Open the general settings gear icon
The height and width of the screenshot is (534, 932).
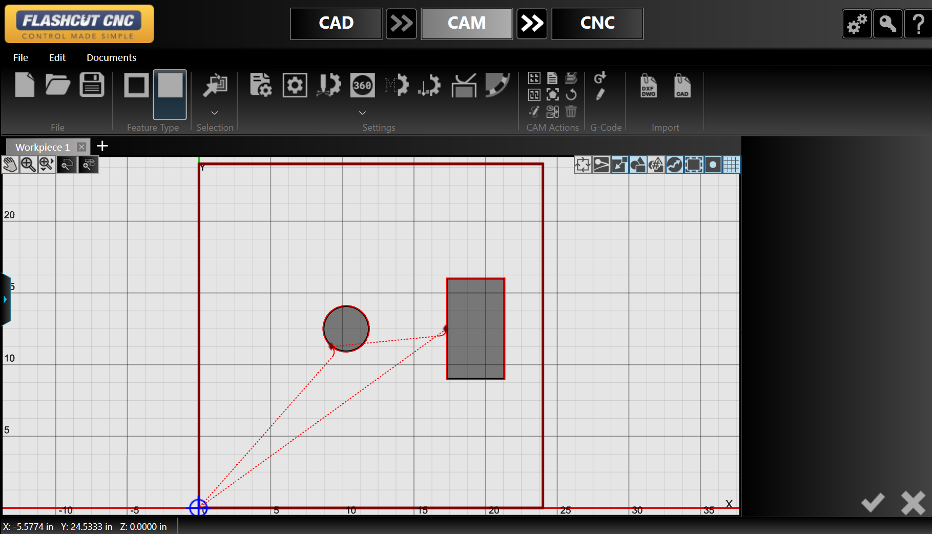[295, 85]
